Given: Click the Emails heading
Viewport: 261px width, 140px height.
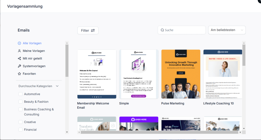Looking at the screenshot, I should [24, 30].
